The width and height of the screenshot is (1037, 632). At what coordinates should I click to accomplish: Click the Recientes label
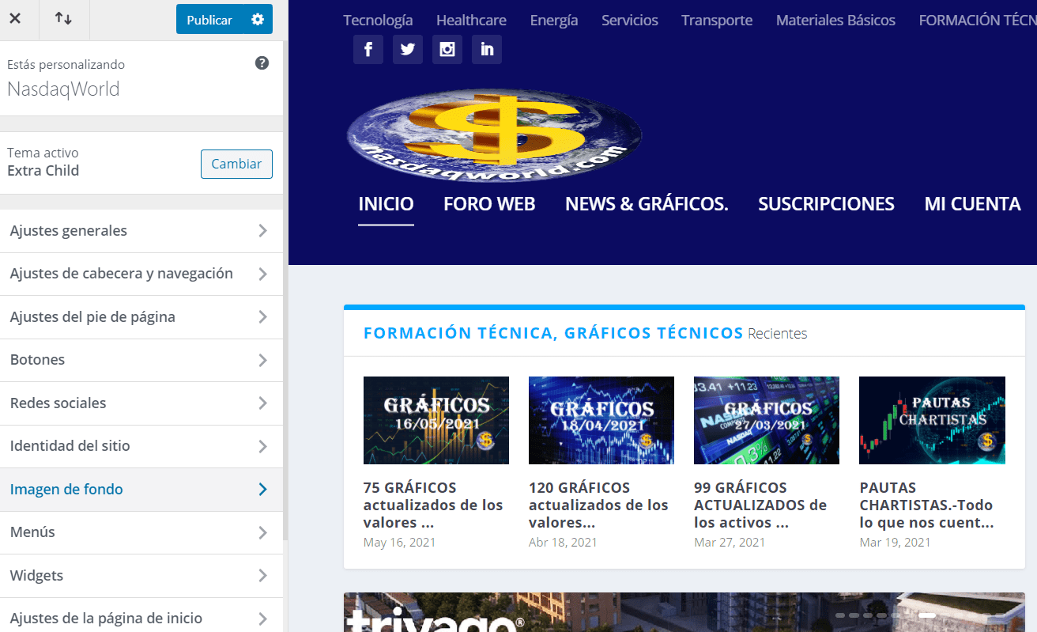pyautogui.click(x=778, y=334)
